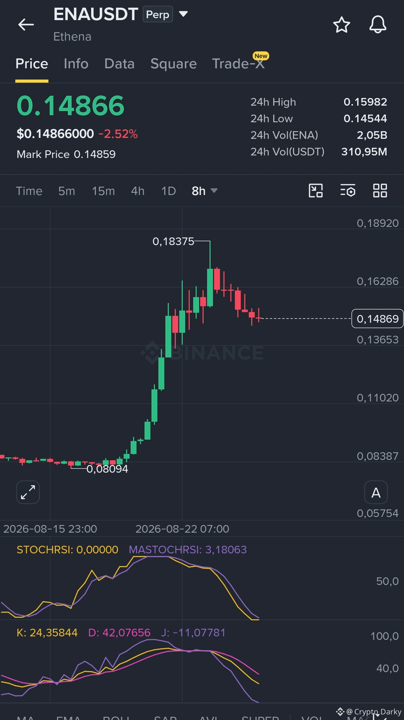Select the 4h interval

[138, 191]
